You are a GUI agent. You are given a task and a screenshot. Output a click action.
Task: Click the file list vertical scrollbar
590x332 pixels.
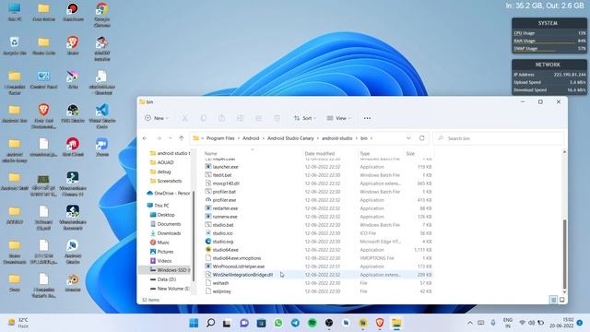tap(564, 255)
